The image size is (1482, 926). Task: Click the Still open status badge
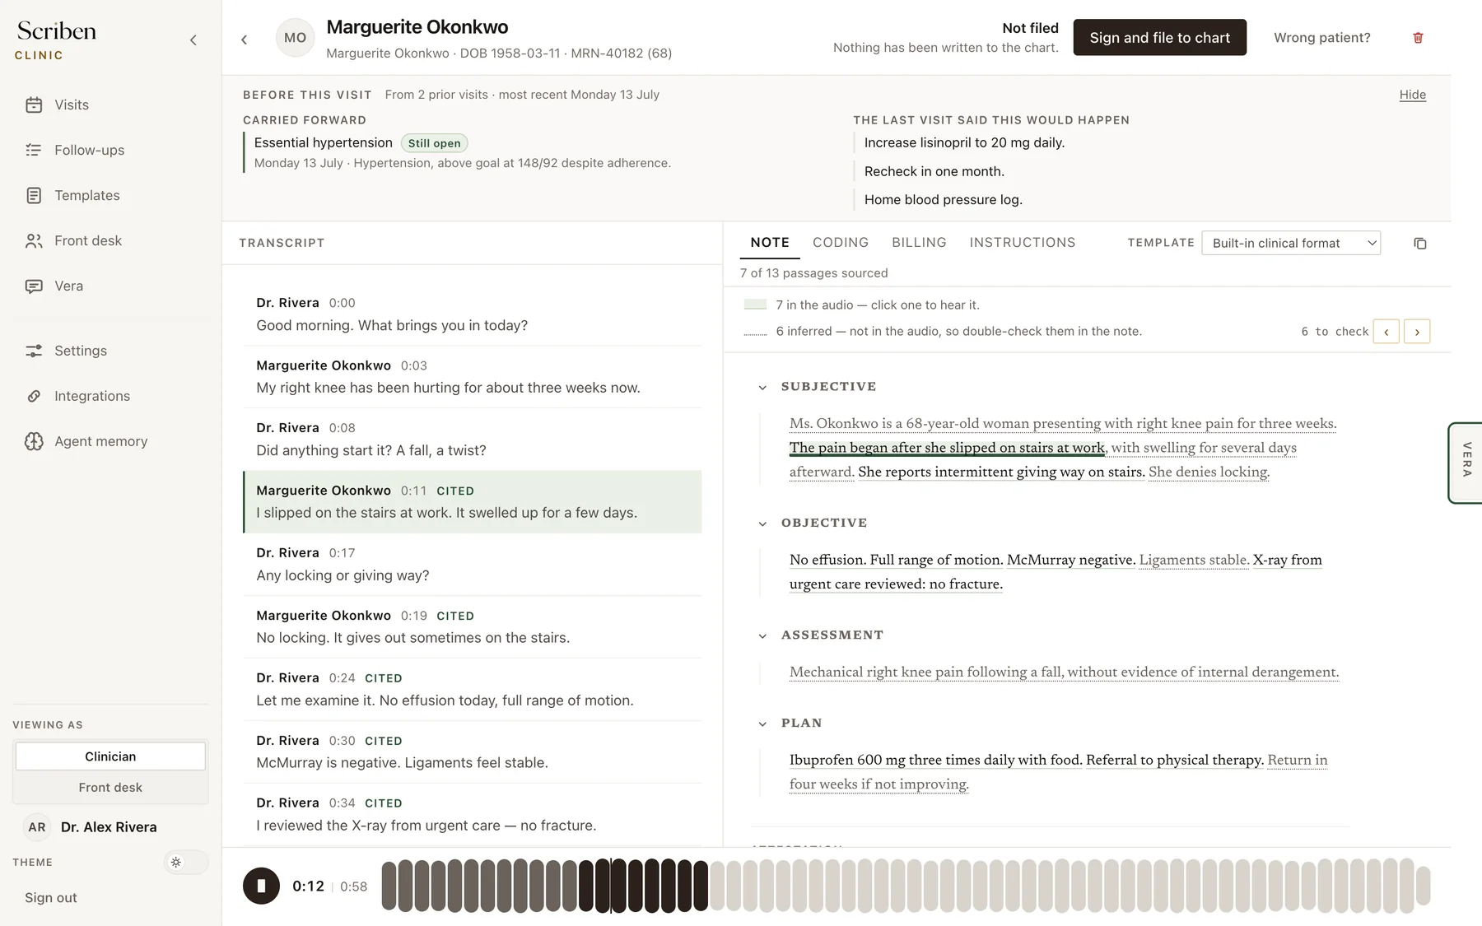[x=435, y=143]
